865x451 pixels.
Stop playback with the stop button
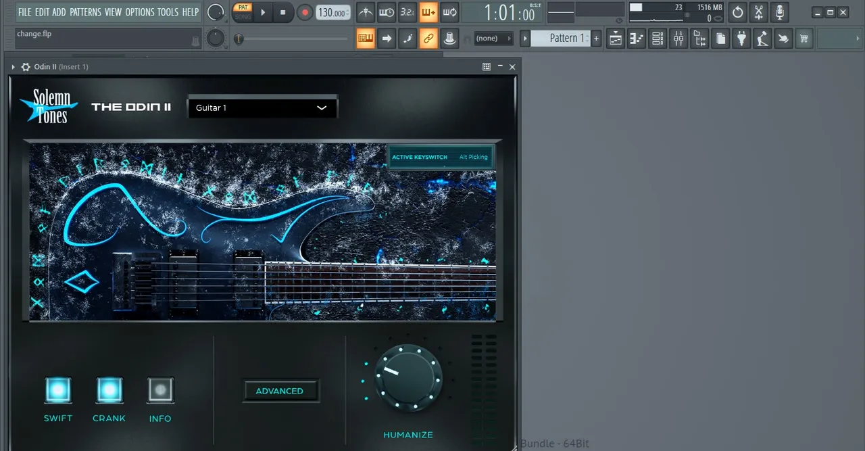coord(283,12)
